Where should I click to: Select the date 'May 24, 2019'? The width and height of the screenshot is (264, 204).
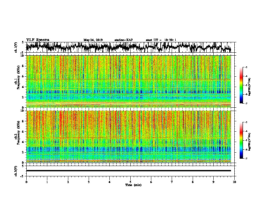[93, 40]
